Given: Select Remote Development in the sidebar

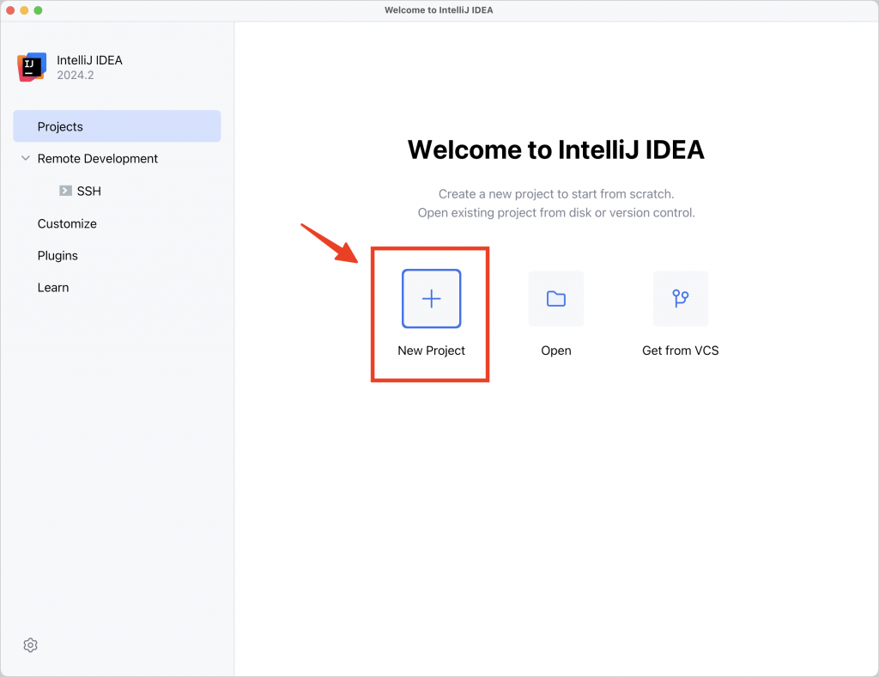Looking at the screenshot, I should tap(98, 159).
